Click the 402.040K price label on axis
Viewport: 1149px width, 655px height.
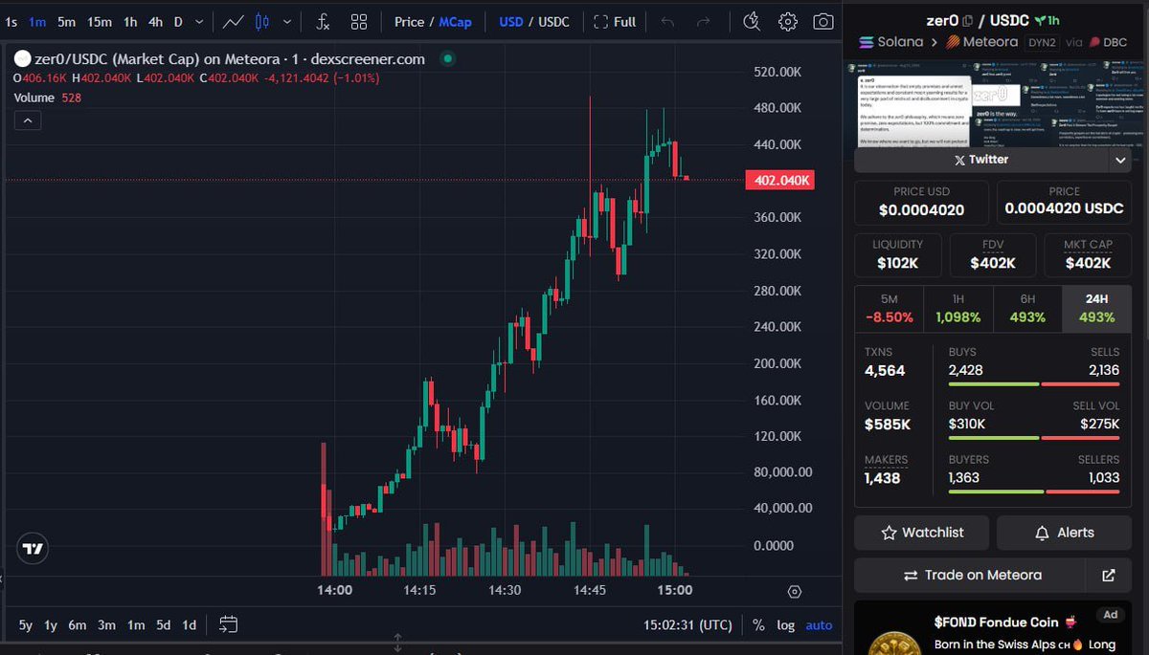coord(779,180)
